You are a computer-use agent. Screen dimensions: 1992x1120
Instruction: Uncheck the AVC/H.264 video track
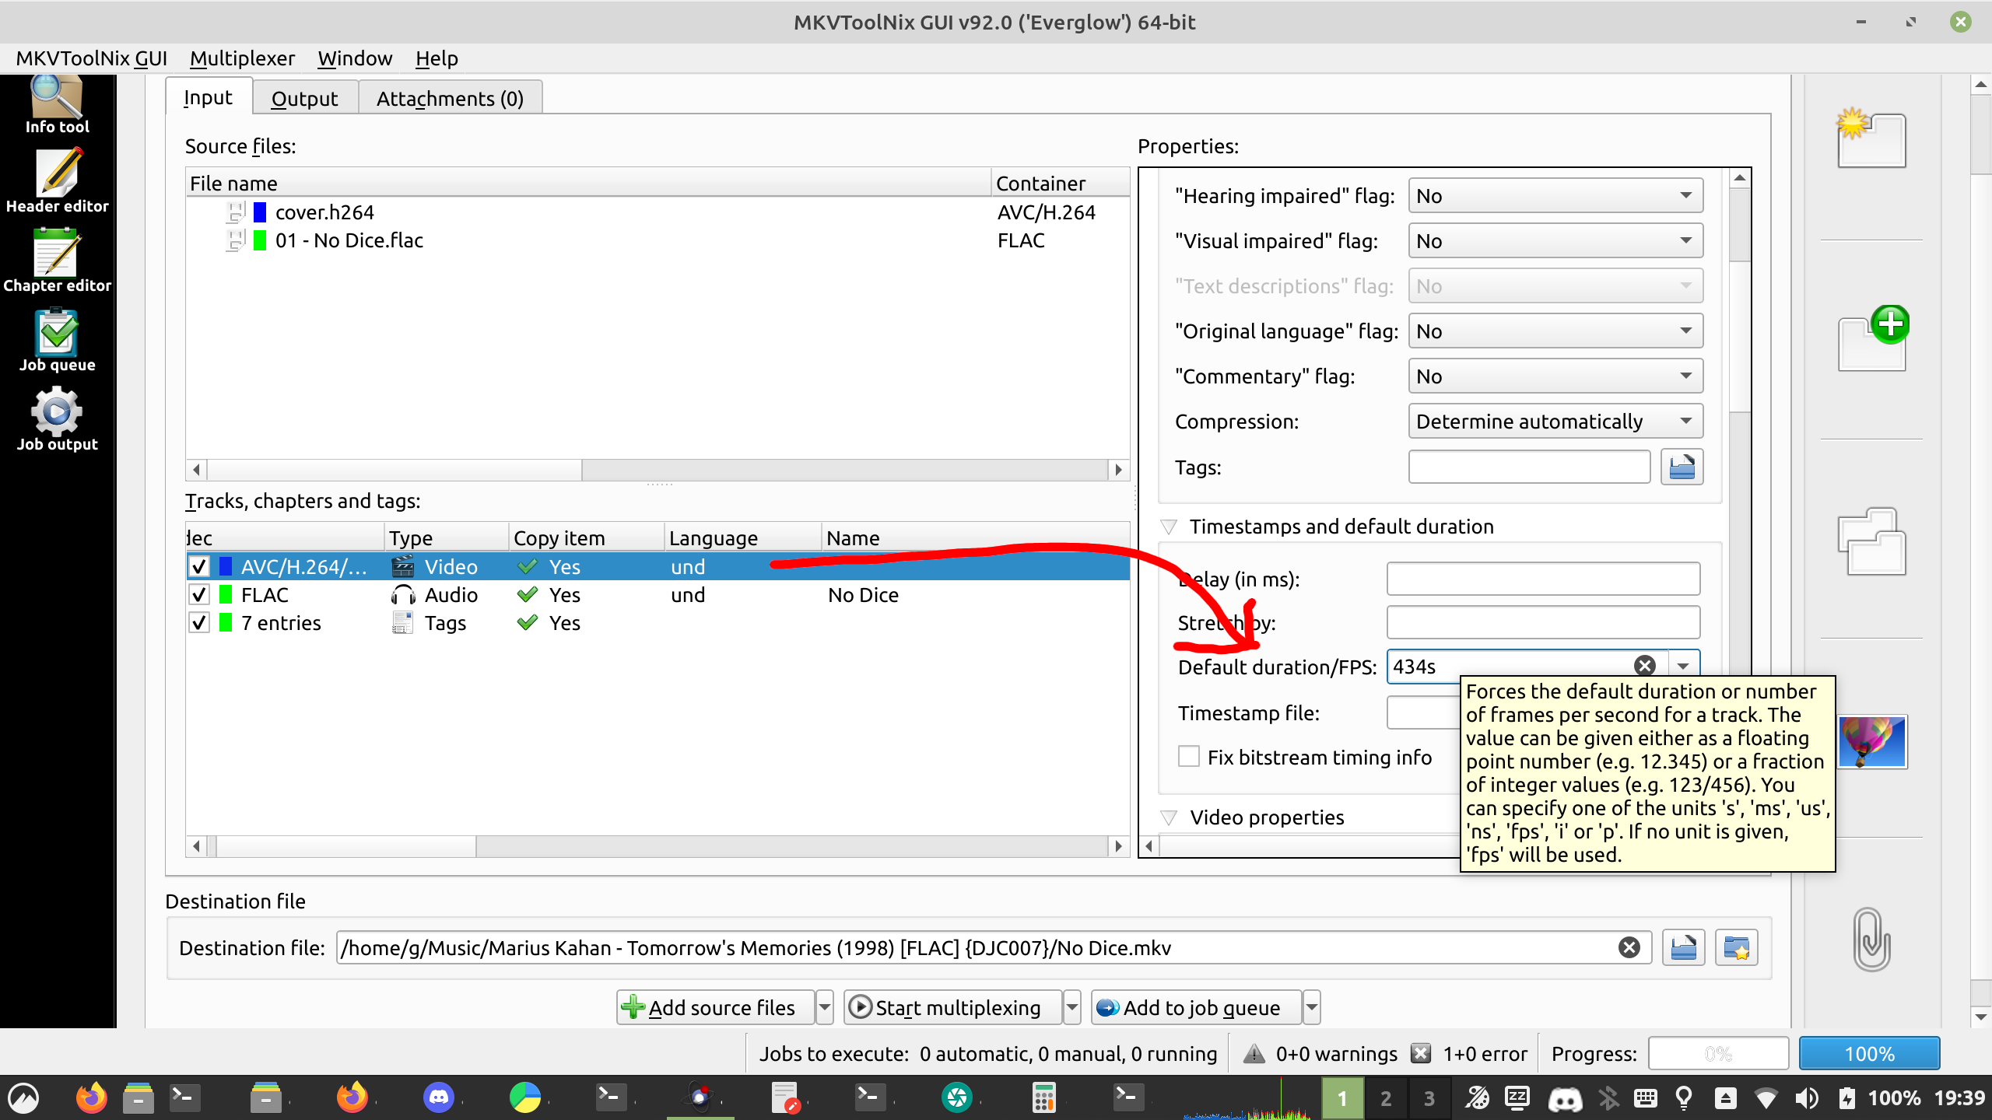click(x=199, y=566)
